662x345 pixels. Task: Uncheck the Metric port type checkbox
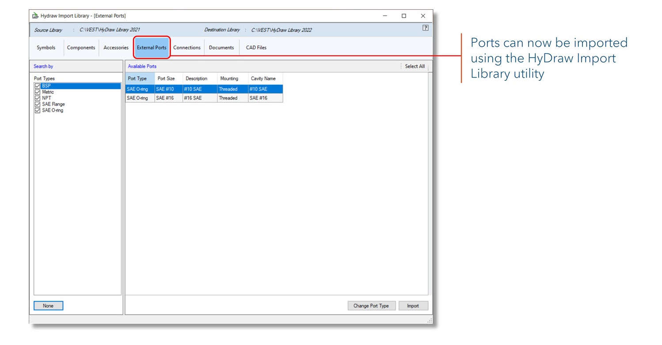pos(38,92)
